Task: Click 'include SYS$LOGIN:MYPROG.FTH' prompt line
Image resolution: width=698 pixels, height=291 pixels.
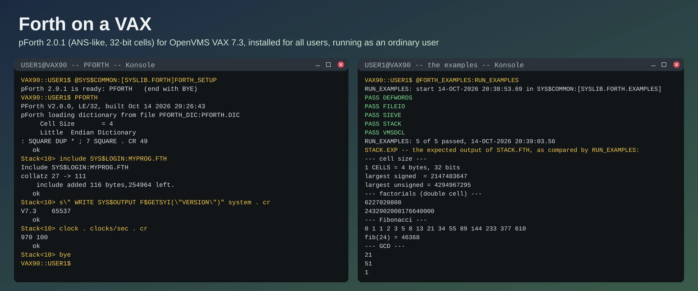Action: tap(94, 159)
